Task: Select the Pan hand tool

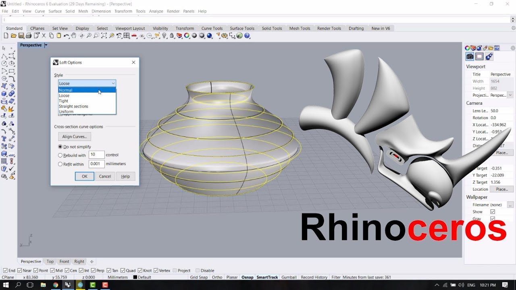Action: 74,35
